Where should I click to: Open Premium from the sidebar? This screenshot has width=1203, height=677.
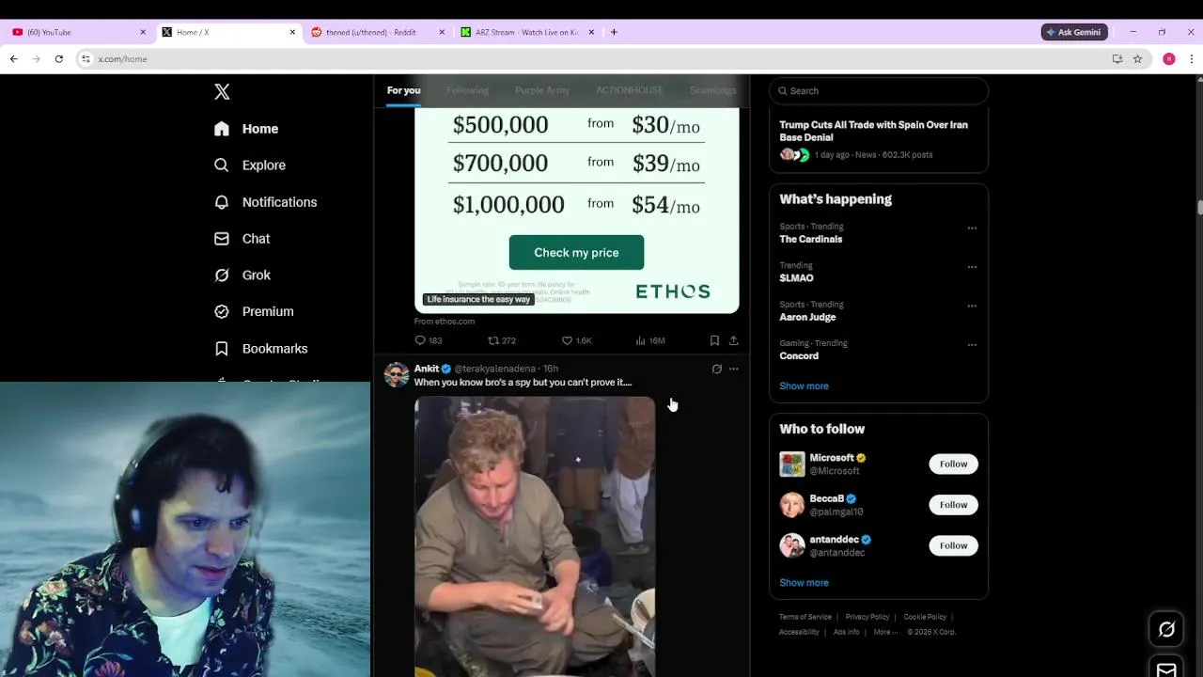click(x=254, y=311)
